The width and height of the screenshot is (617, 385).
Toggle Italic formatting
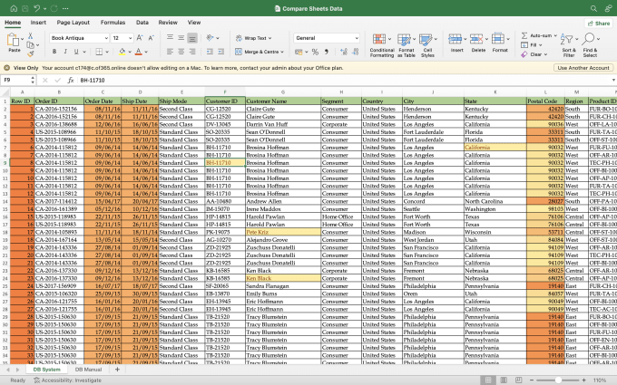[x=65, y=52]
